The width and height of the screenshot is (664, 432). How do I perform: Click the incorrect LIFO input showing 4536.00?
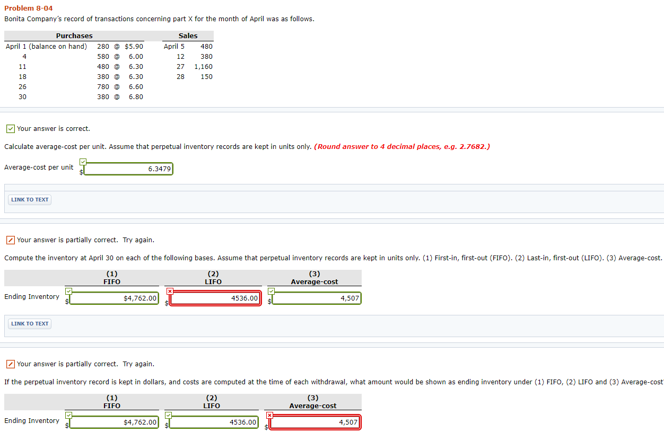(x=215, y=298)
